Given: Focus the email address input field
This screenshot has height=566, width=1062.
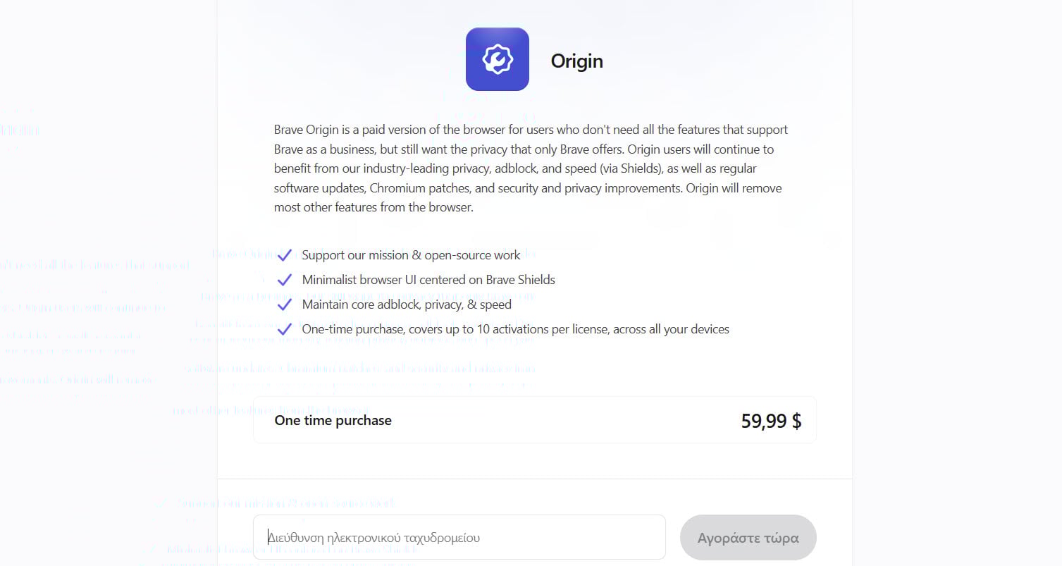Looking at the screenshot, I should click(x=459, y=537).
